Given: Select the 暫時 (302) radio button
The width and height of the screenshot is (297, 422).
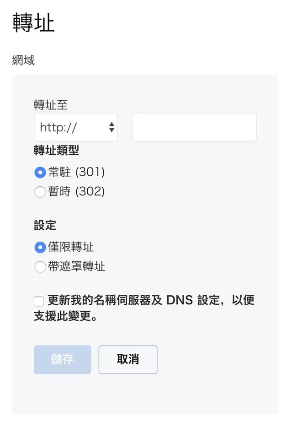Looking at the screenshot, I should point(40,192).
